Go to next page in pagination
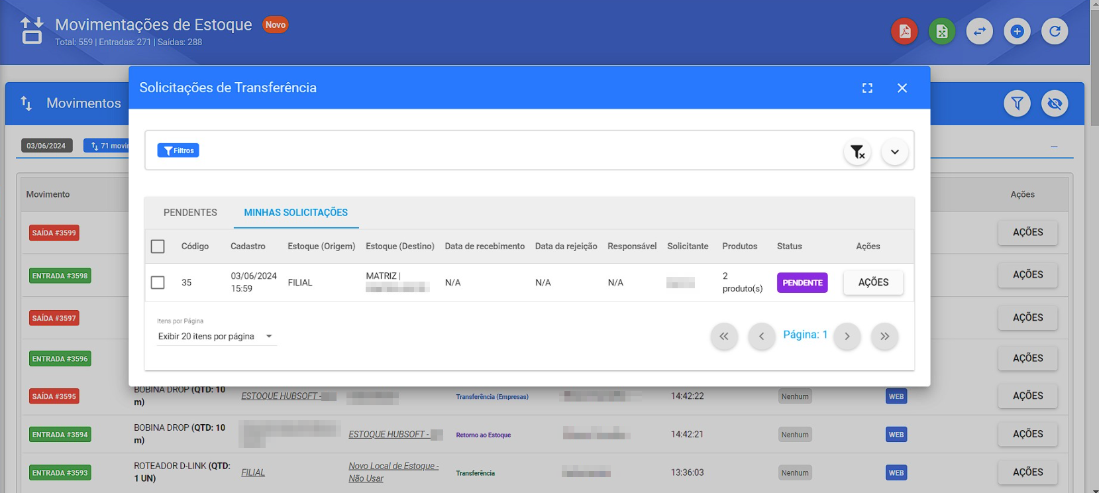Viewport: 1099px width, 493px height. (847, 337)
